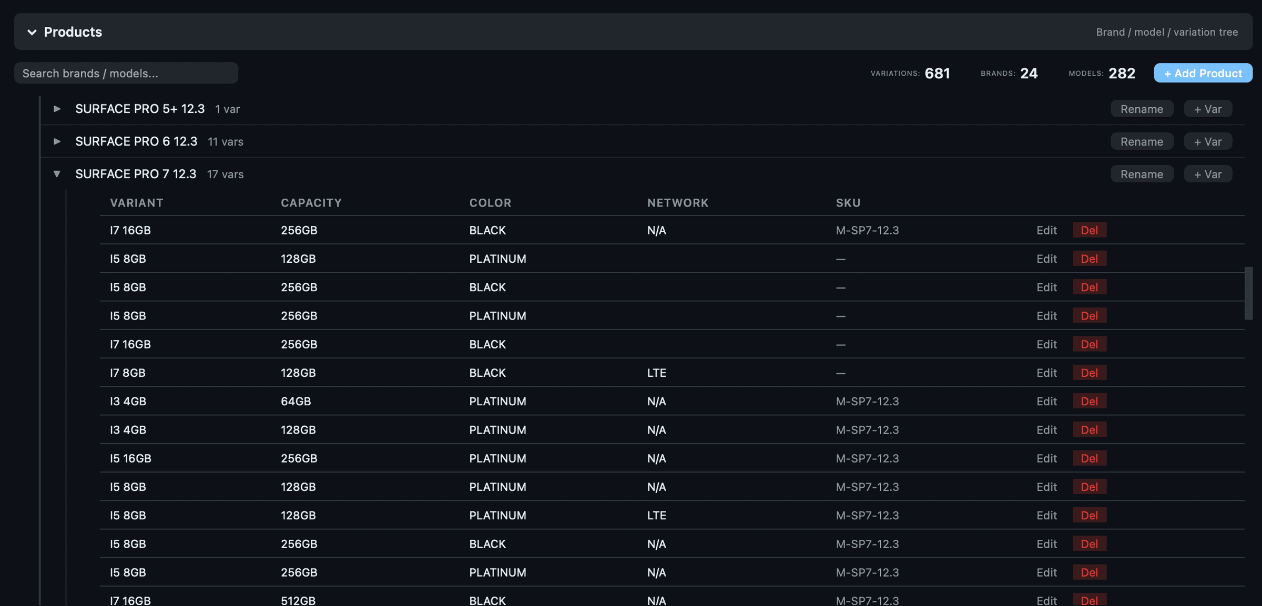
Task: Click PLATINUM color cell in I5 16GB row
Action: click(x=497, y=458)
